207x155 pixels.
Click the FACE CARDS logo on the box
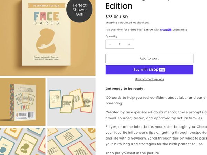46,18
